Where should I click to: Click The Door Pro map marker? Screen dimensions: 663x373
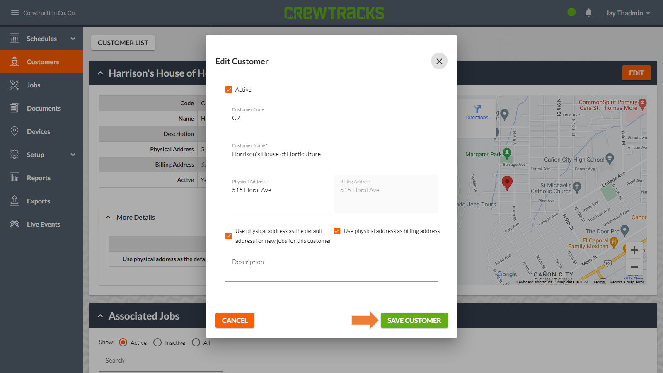tap(625, 230)
